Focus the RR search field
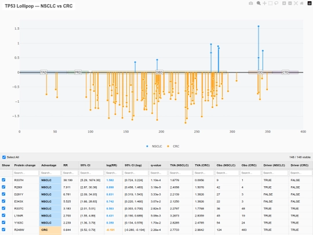313x235 pixels. 70,173
